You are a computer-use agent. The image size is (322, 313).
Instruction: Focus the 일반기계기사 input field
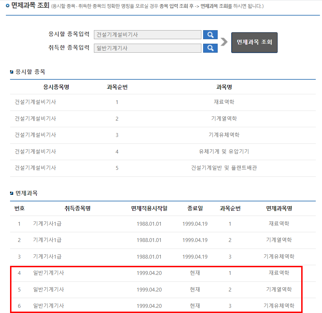147,48
